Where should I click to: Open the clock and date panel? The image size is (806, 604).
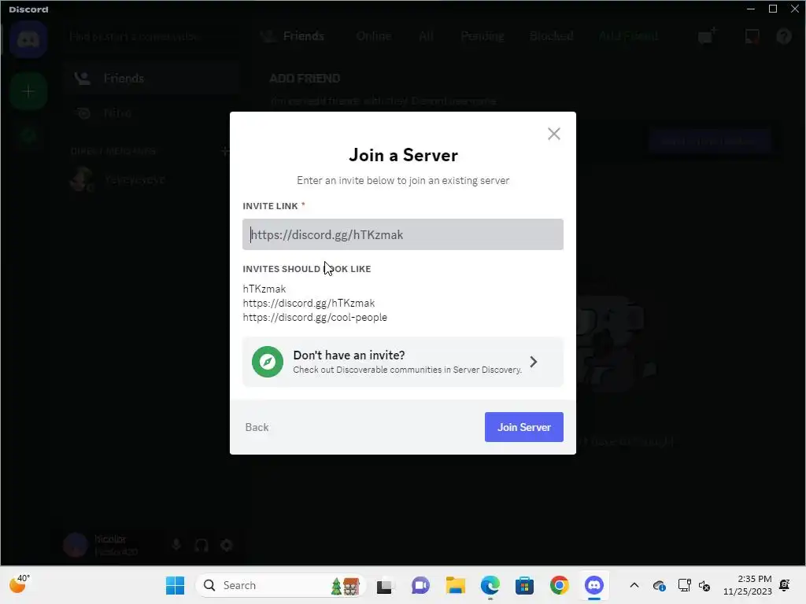point(748,585)
